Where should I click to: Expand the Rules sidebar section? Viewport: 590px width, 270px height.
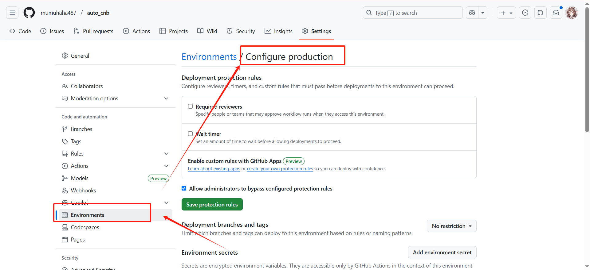pyautogui.click(x=166, y=154)
